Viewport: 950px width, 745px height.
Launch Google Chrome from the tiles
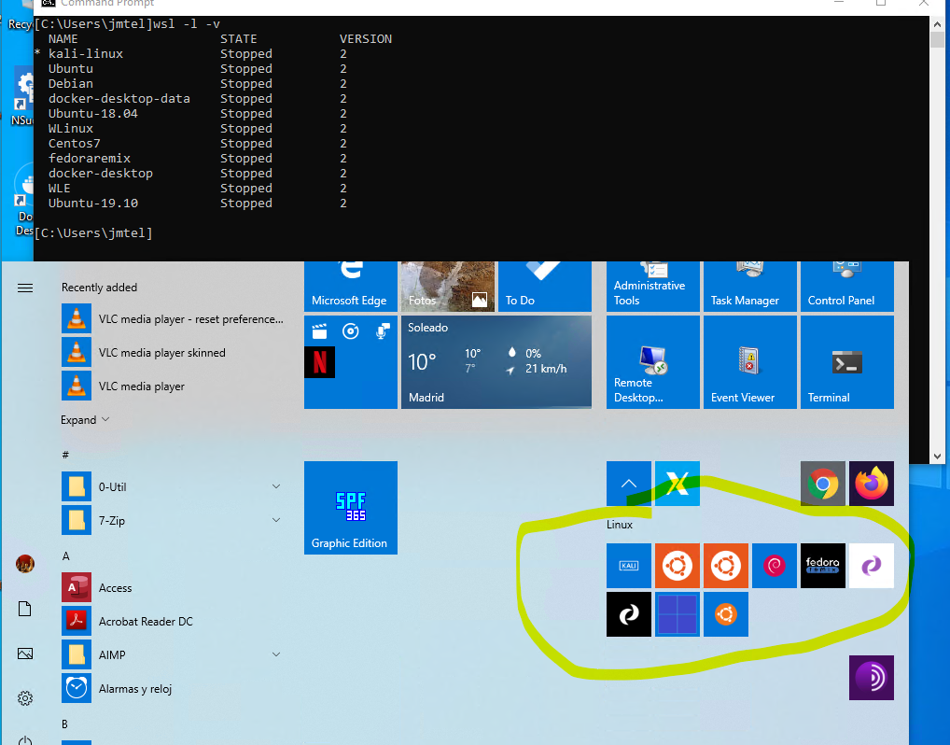click(823, 484)
